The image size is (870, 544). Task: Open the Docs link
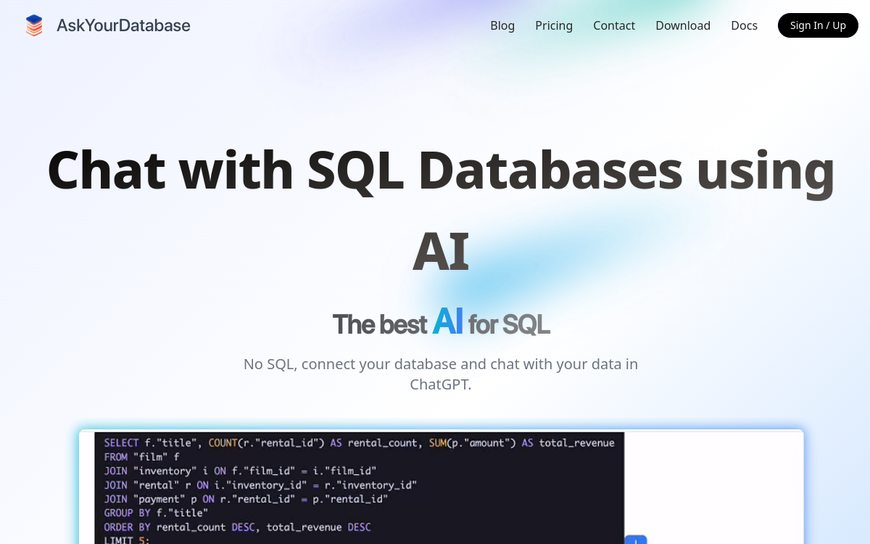[x=744, y=25]
